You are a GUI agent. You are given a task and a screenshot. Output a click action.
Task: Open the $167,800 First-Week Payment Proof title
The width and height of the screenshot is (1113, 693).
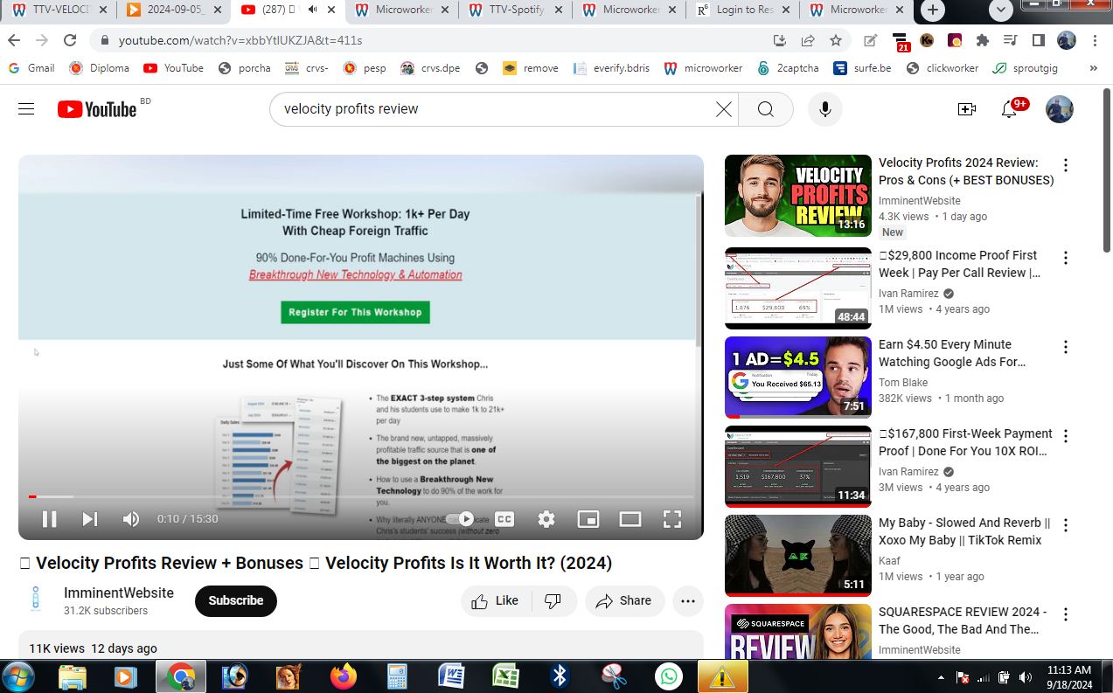(x=965, y=442)
